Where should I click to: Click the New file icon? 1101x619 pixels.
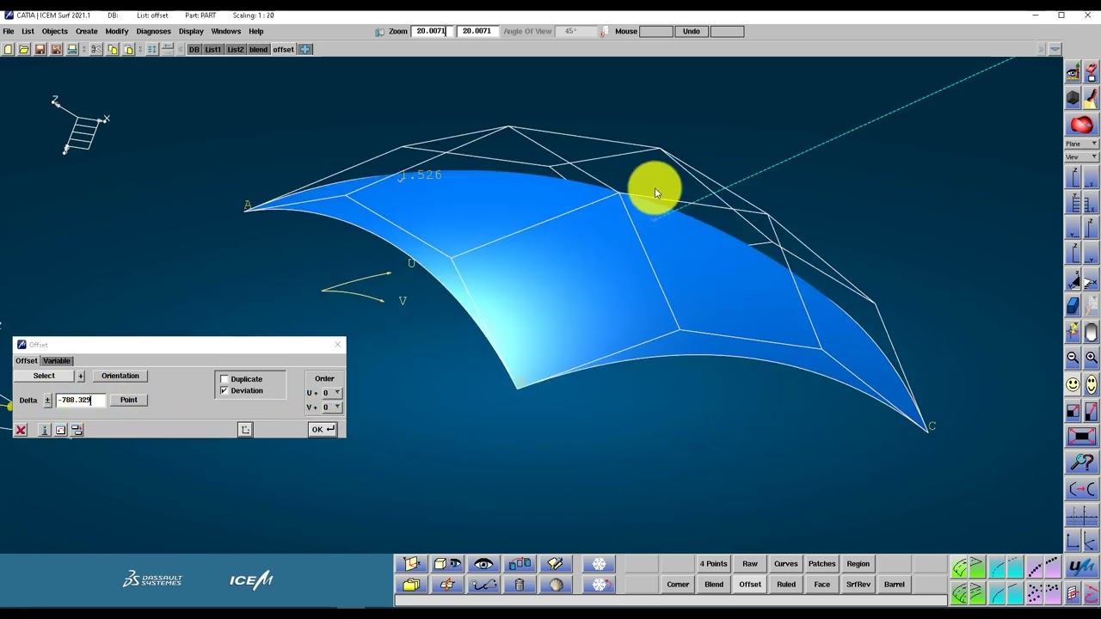[x=9, y=49]
